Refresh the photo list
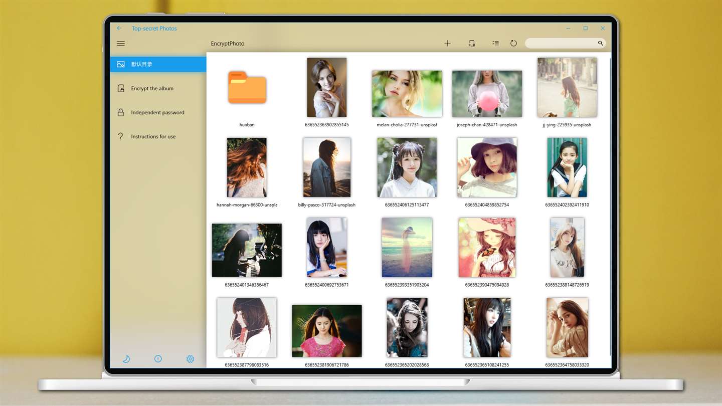 513,44
